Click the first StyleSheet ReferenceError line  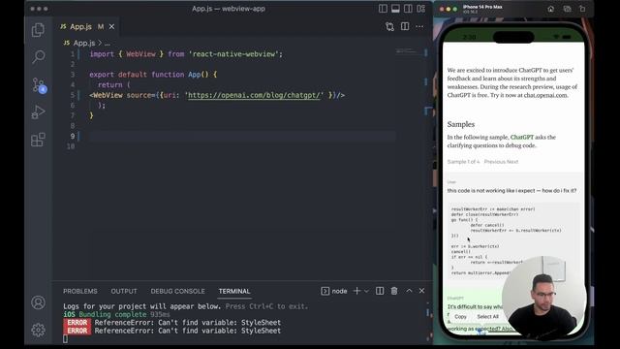coord(172,323)
